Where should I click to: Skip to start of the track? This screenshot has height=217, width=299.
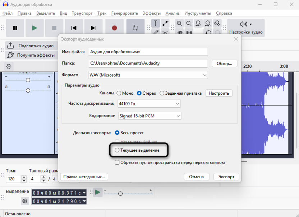(74, 28)
